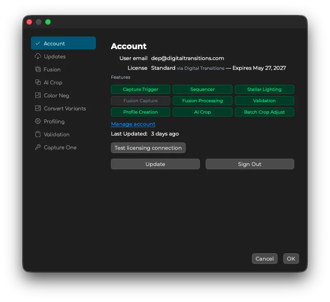
Task: Click the Sign Out button
Action: [250, 164]
